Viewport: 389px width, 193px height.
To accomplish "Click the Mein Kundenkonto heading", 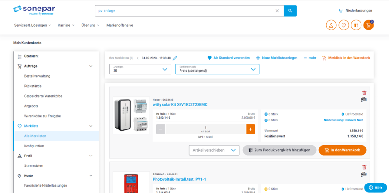I will (27, 43).
